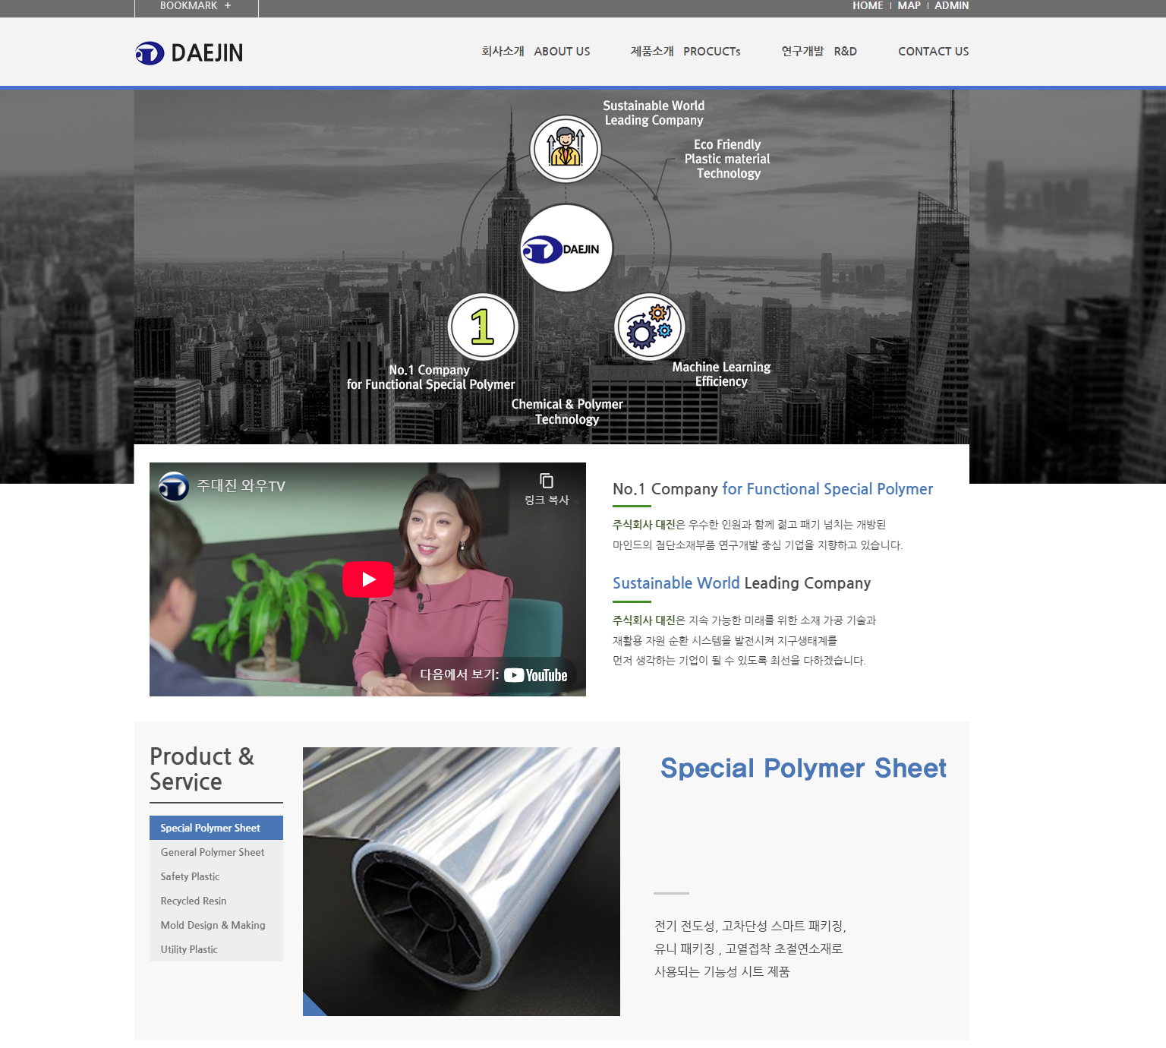Click the No.1 Company for Functional Special Polymer heading
Viewport: 1166px width, 1048px height.
pos(773,489)
